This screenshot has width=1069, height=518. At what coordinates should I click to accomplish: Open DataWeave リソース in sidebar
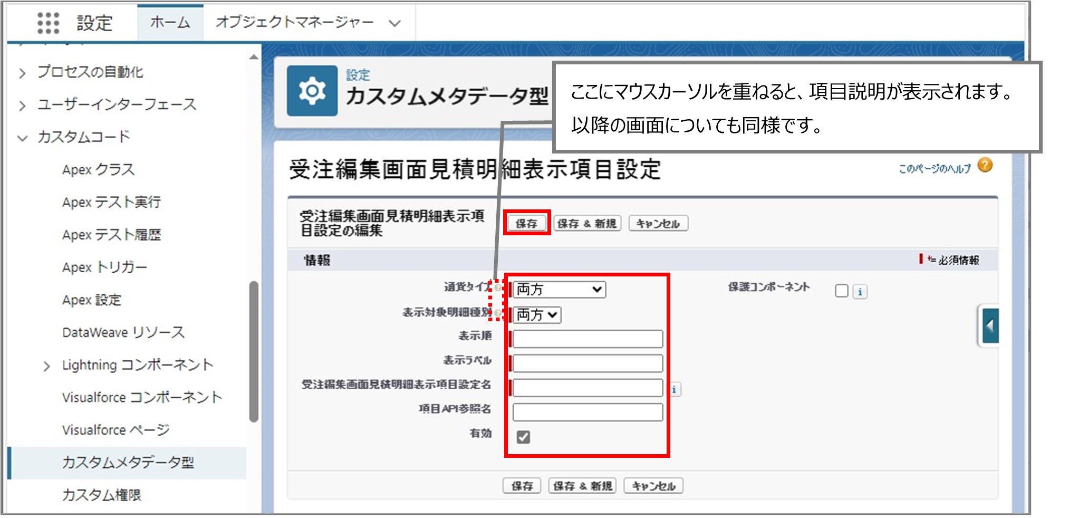click(x=123, y=332)
